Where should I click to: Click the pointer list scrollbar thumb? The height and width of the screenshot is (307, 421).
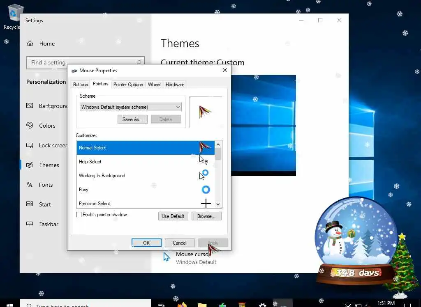click(218, 154)
